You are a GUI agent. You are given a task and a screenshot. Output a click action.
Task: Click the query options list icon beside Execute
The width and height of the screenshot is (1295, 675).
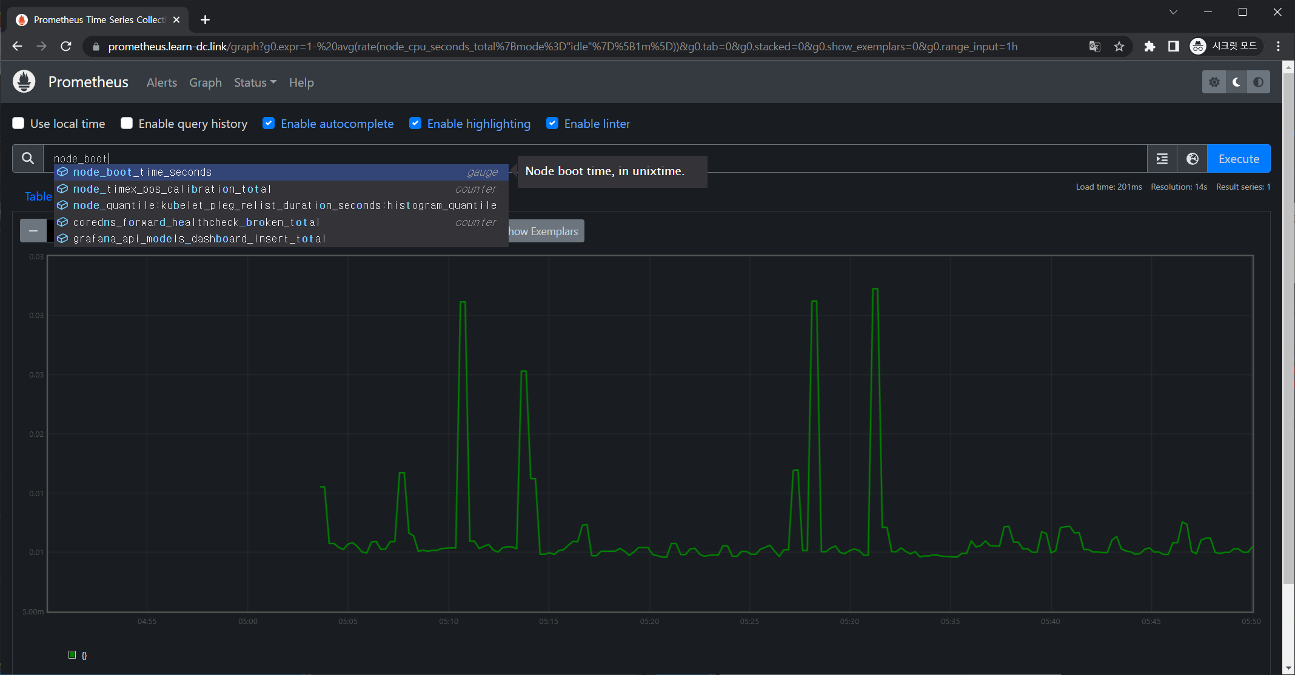pos(1162,158)
